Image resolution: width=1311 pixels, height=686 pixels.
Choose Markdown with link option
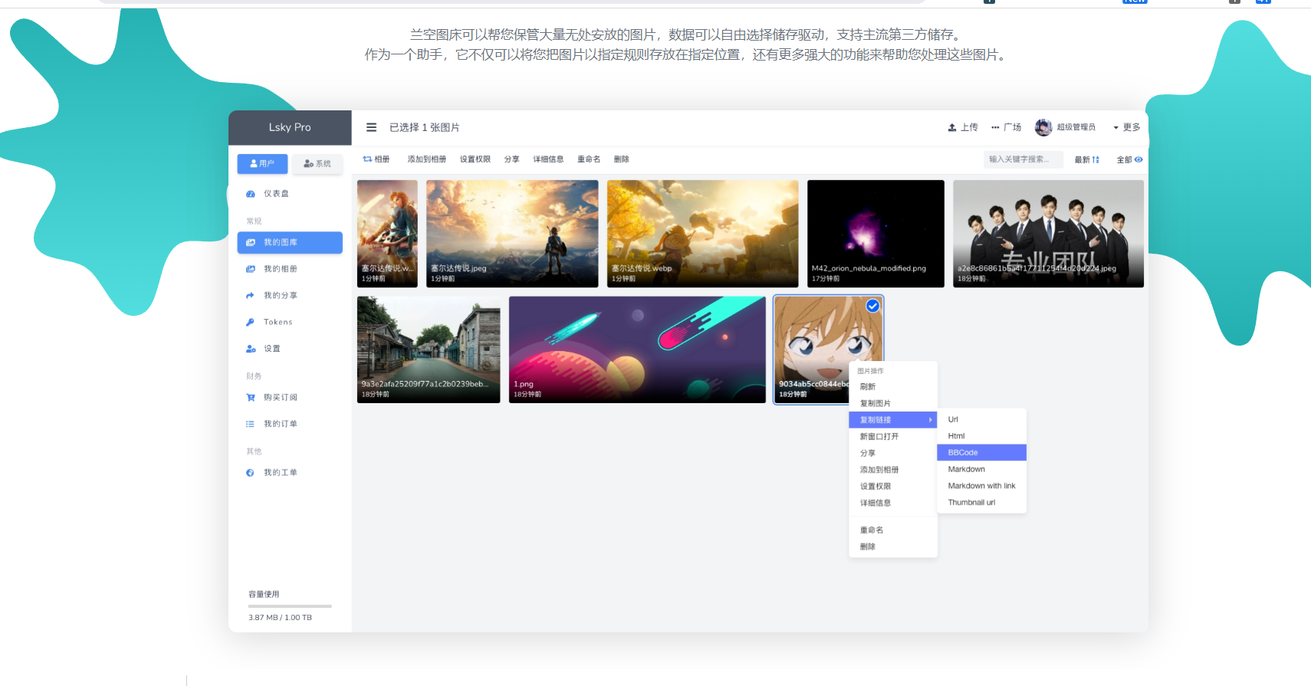(981, 486)
